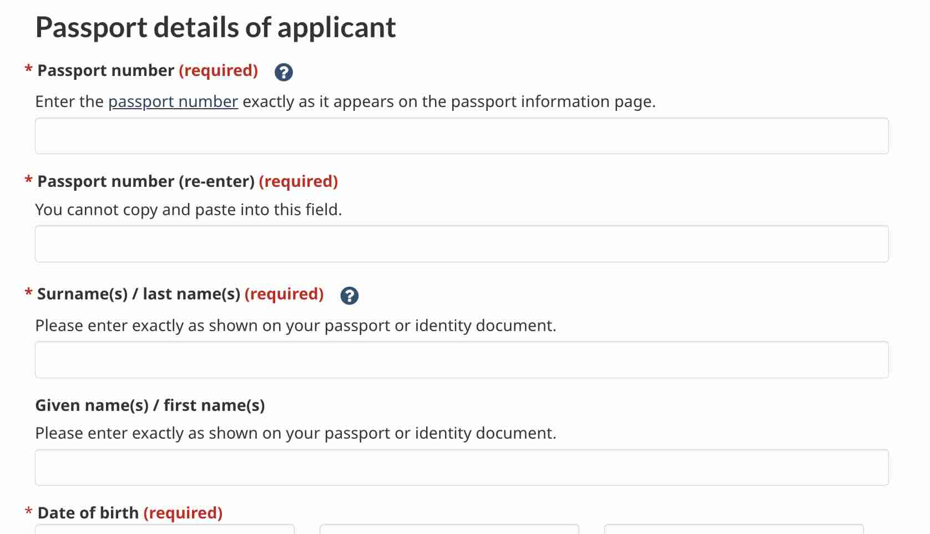Image resolution: width=930 pixels, height=534 pixels.
Task: Click the (required) text next to Surname(s)
Action: (285, 294)
